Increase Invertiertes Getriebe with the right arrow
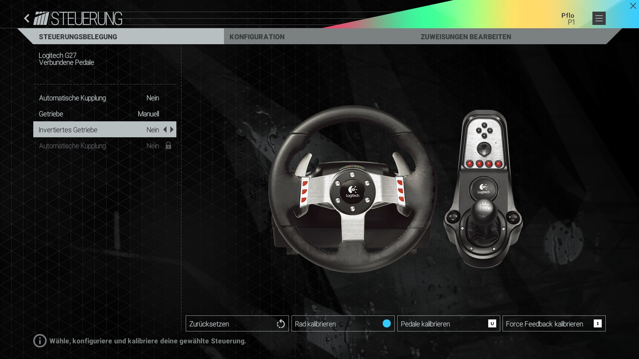639x359 pixels. [172, 130]
